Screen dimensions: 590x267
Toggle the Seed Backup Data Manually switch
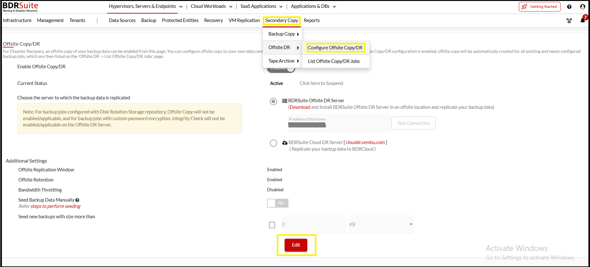point(278,203)
